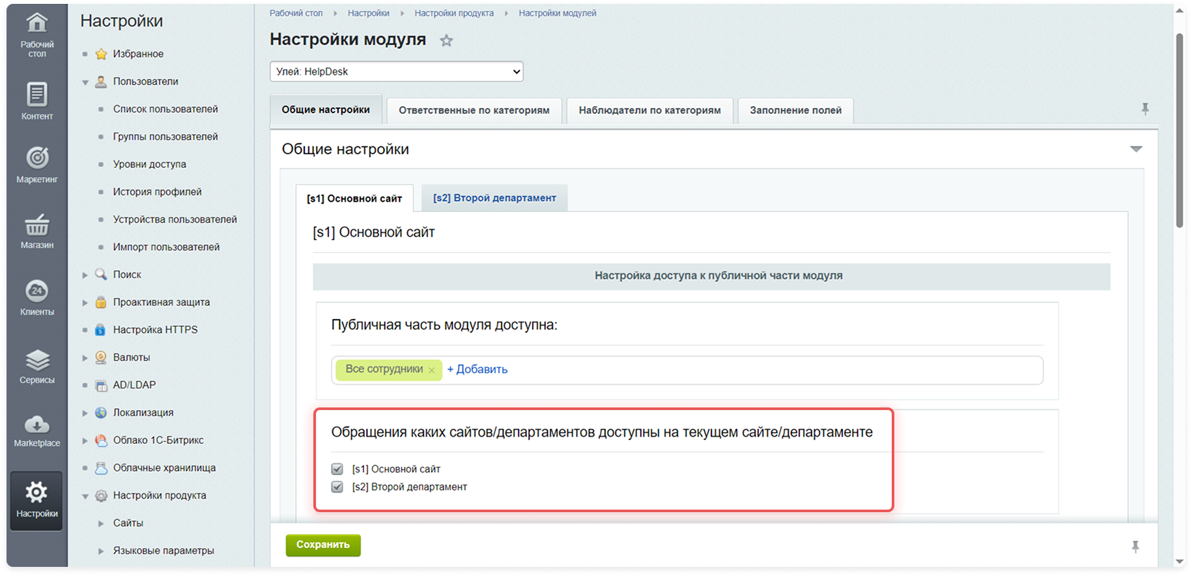This screenshot has height=576, width=1192.
Task: Open История профилей in the menu
Action: 158,192
